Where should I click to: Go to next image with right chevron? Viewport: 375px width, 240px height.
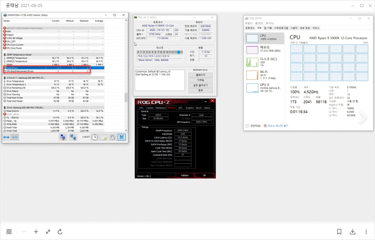363,117
